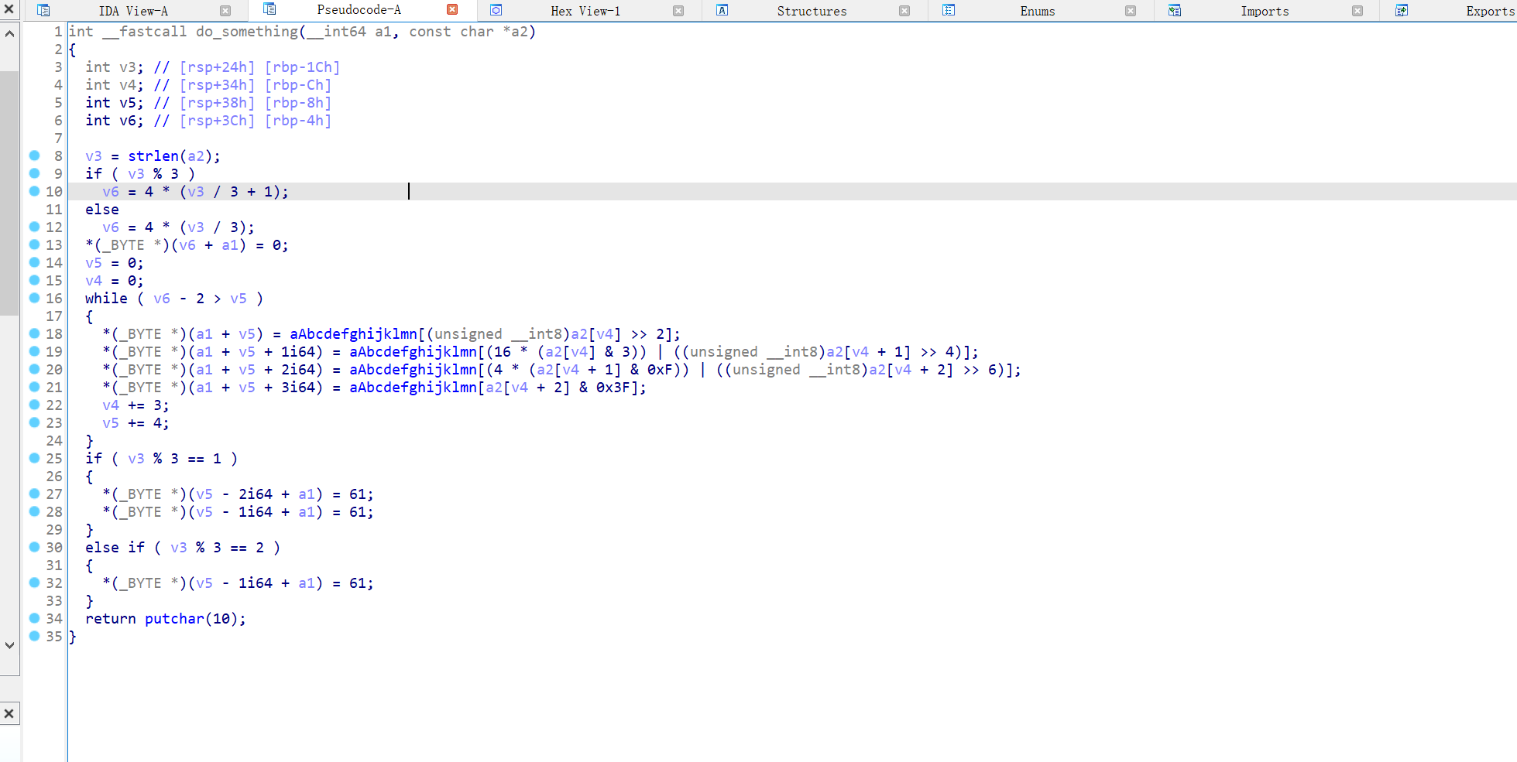Toggle breakpoint marker on line 25
This screenshot has height=762, width=1517.
35,458
